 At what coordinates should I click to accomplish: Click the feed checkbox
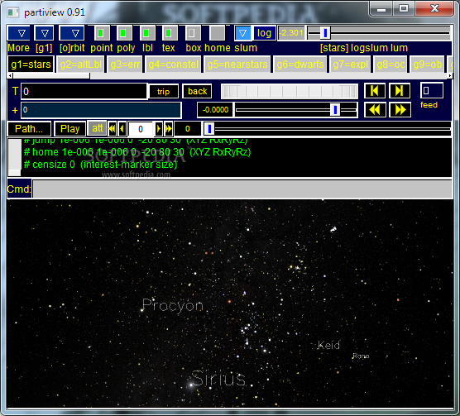pyautogui.click(x=432, y=91)
